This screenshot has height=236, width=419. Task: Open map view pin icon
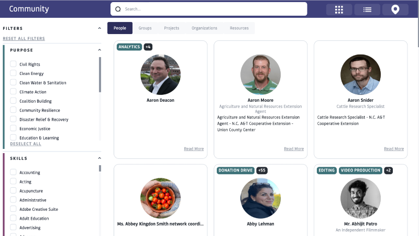[395, 9]
